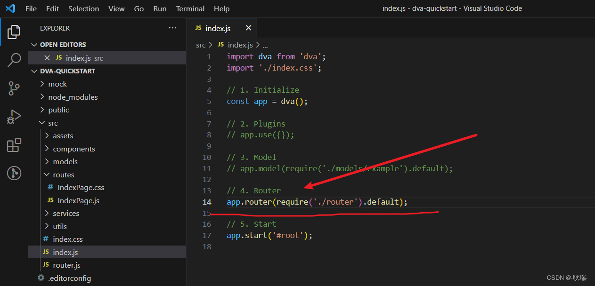The width and height of the screenshot is (595, 286).
Task: Select the Explorer icon in the Activity Bar
Action: pyautogui.click(x=14, y=32)
